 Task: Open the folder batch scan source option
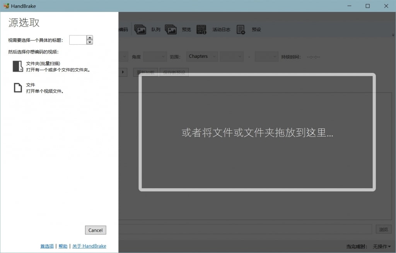coord(52,66)
